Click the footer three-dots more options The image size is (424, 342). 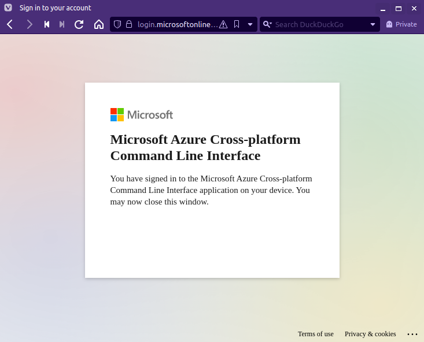[x=412, y=334]
